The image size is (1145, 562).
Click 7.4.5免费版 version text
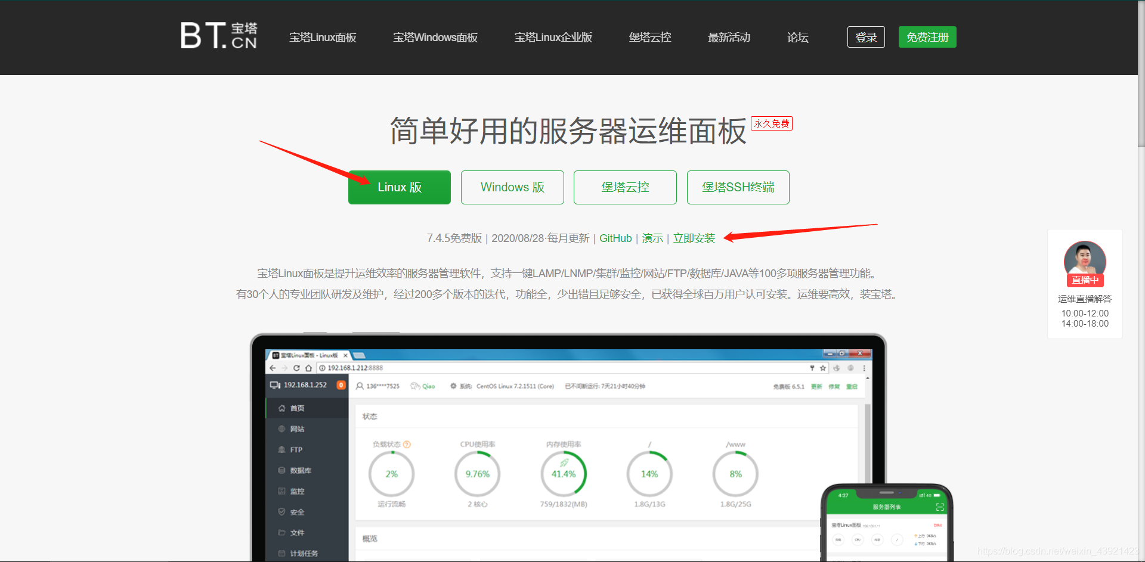click(454, 238)
